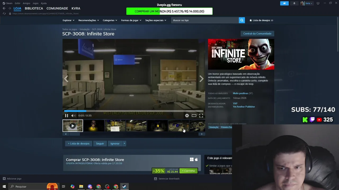Open Muito positivas reviews link

coord(240,93)
